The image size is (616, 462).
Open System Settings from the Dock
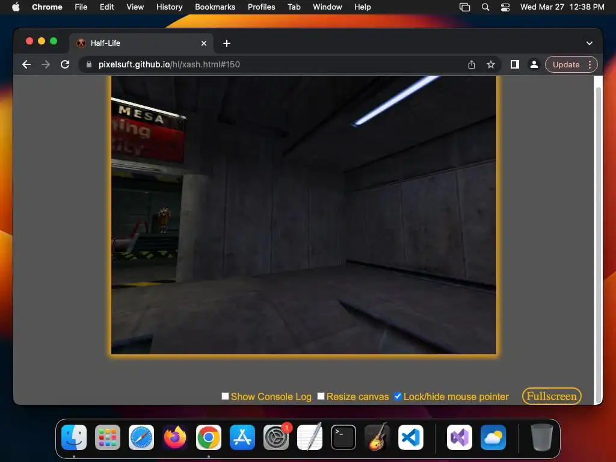(x=276, y=437)
